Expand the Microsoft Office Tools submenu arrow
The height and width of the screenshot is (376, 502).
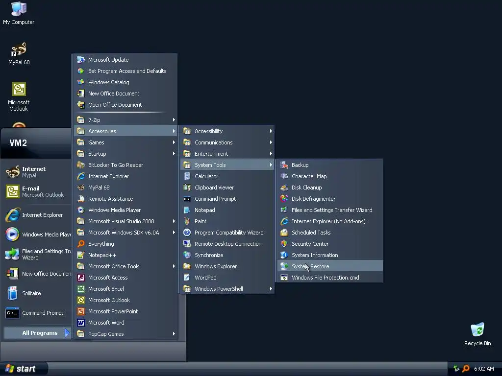coord(174,266)
